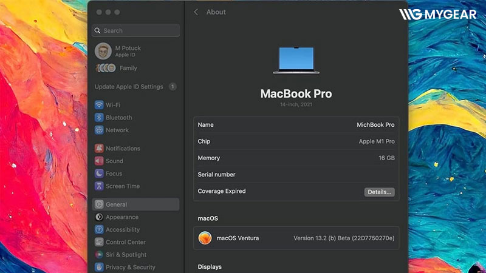Click the M Potuck avatar picture
486x273 pixels.
pyautogui.click(x=103, y=51)
